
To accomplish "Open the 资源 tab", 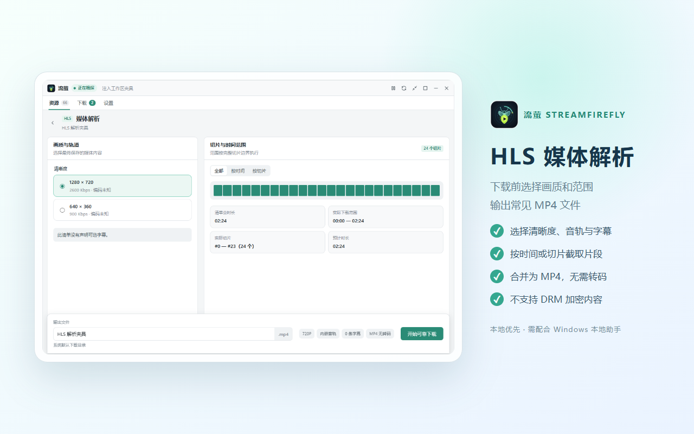I will 59,103.
